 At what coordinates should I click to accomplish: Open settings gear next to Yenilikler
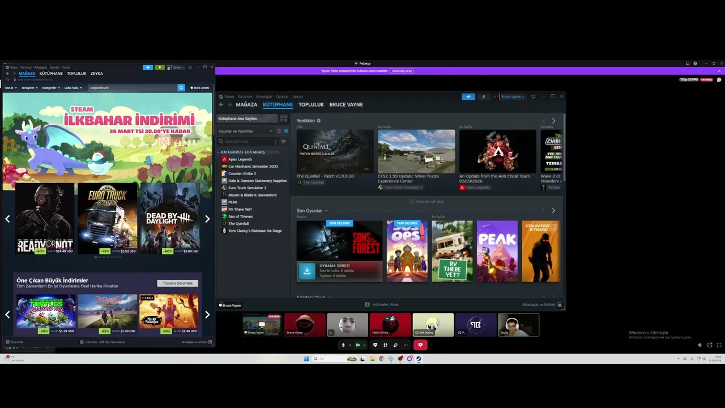coord(318,121)
